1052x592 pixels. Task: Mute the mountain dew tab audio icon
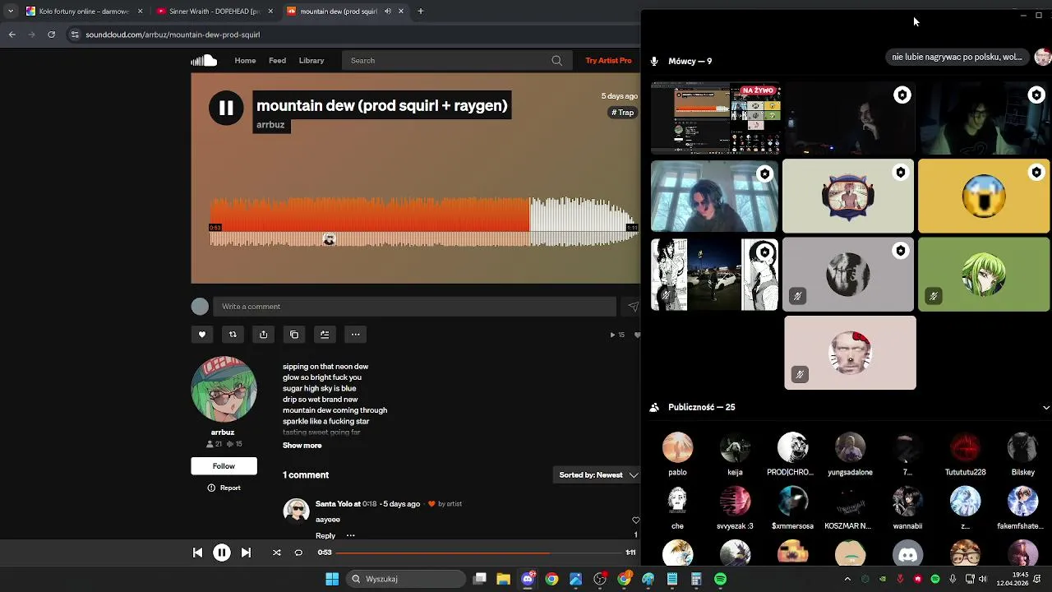click(388, 12)
